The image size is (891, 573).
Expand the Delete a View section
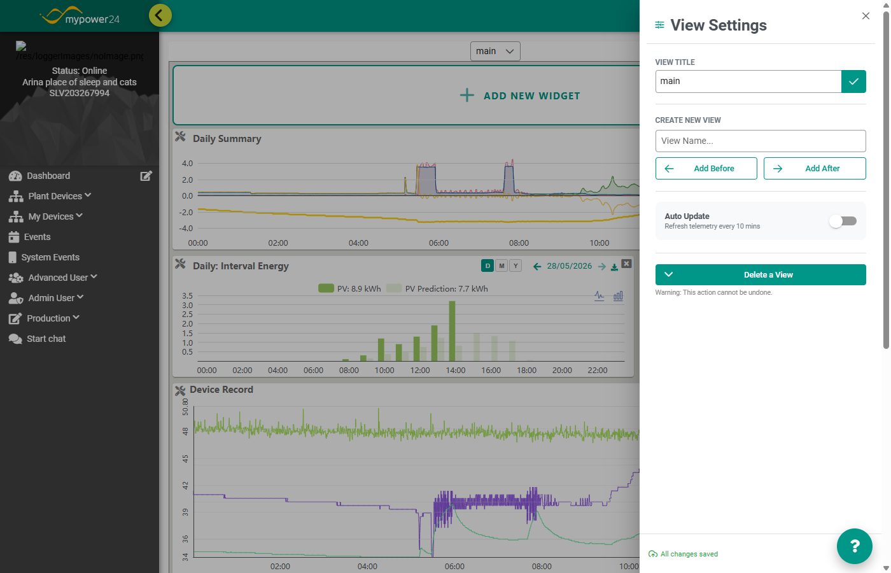tap(761, 275)
